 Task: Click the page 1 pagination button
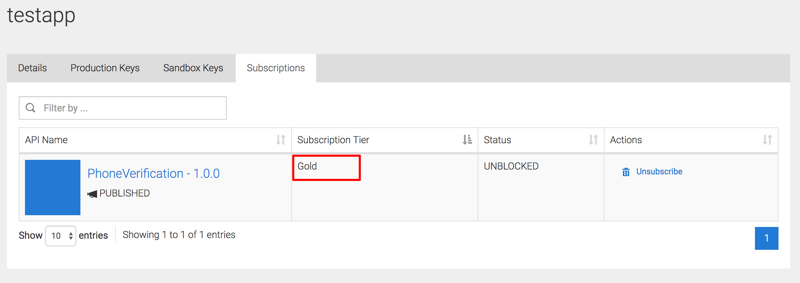pyautogui.click(x=766, y=238)
